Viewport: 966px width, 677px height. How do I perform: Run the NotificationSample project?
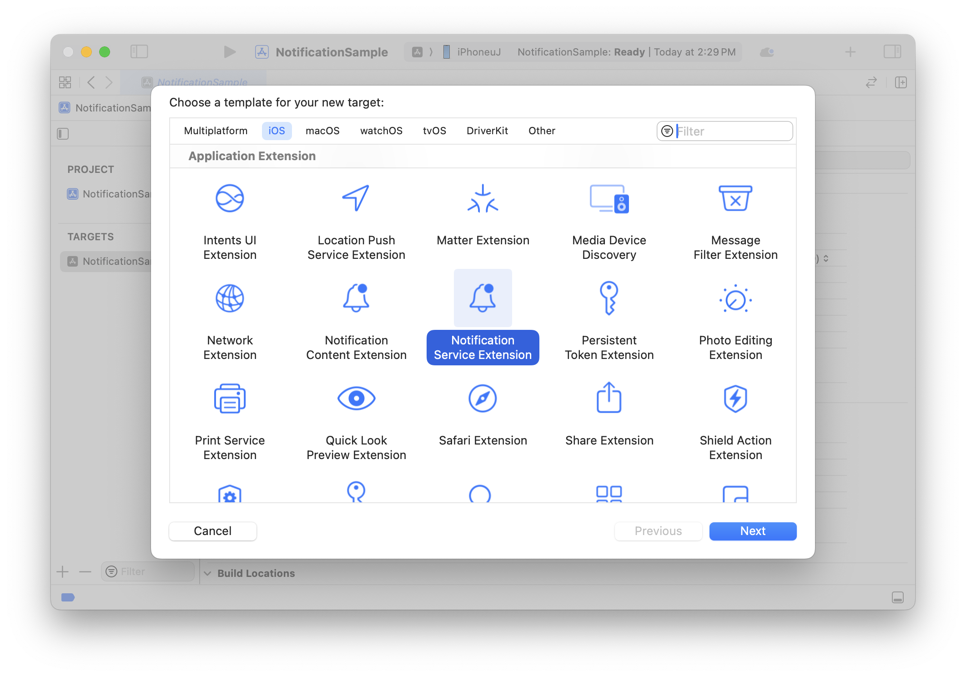point(230,51)
